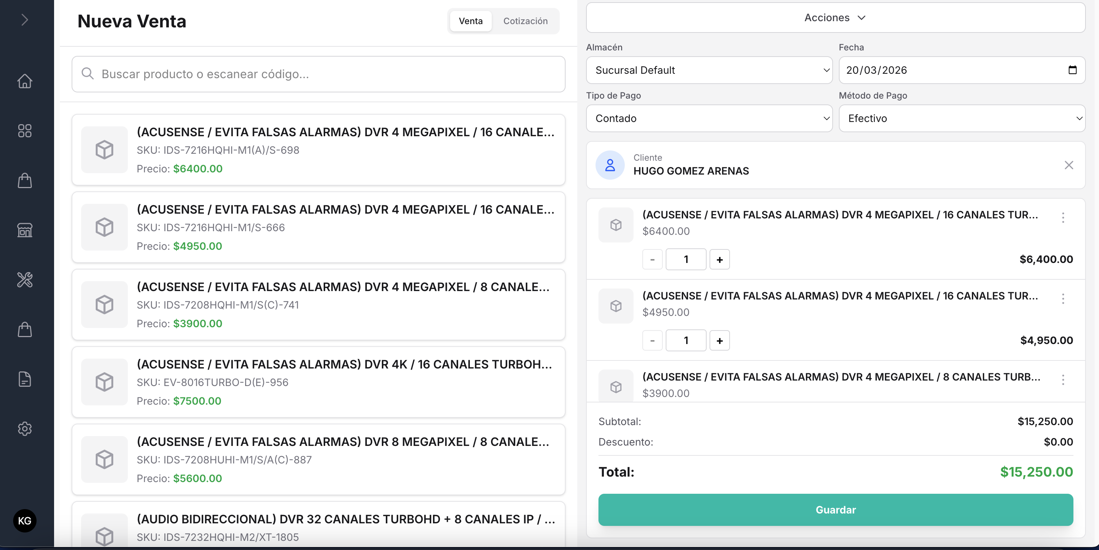Expand the sidebar with the arrow icon

click(x=24, y=20)
